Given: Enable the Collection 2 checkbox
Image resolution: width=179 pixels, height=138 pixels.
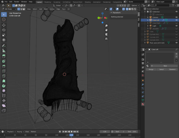Looking at the screenshot, I should pos(151,15).
